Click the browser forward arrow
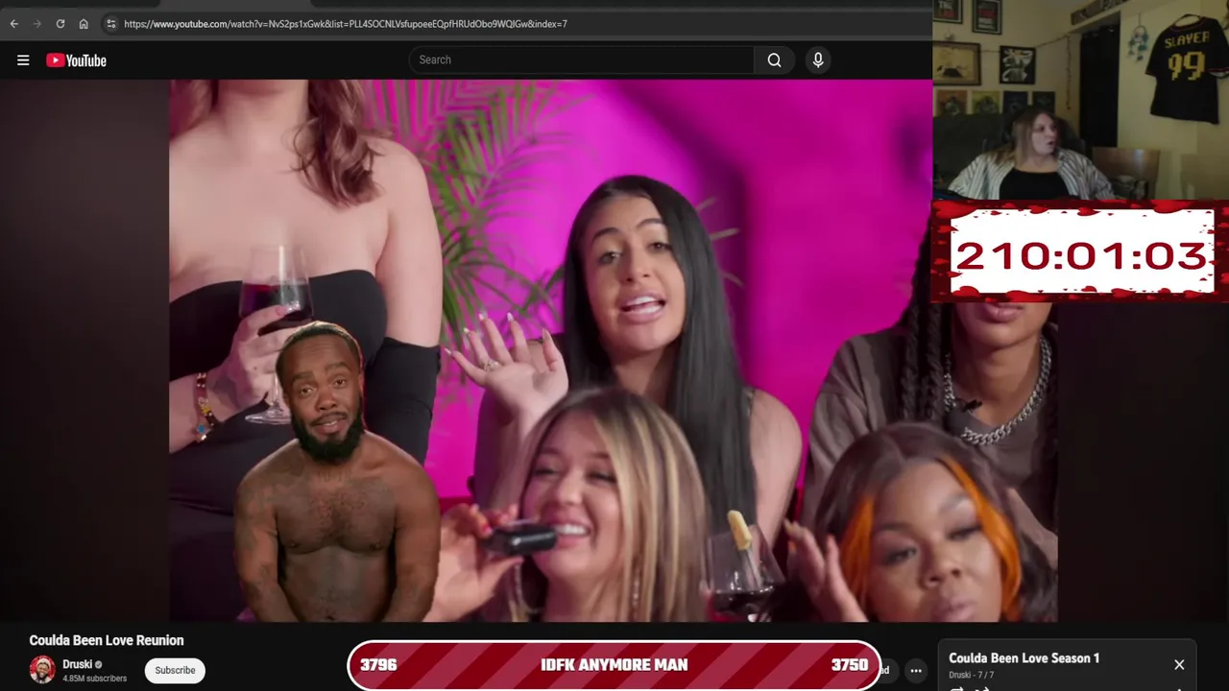Screen dimensions: 1229x691 click(x=36, y=24)
